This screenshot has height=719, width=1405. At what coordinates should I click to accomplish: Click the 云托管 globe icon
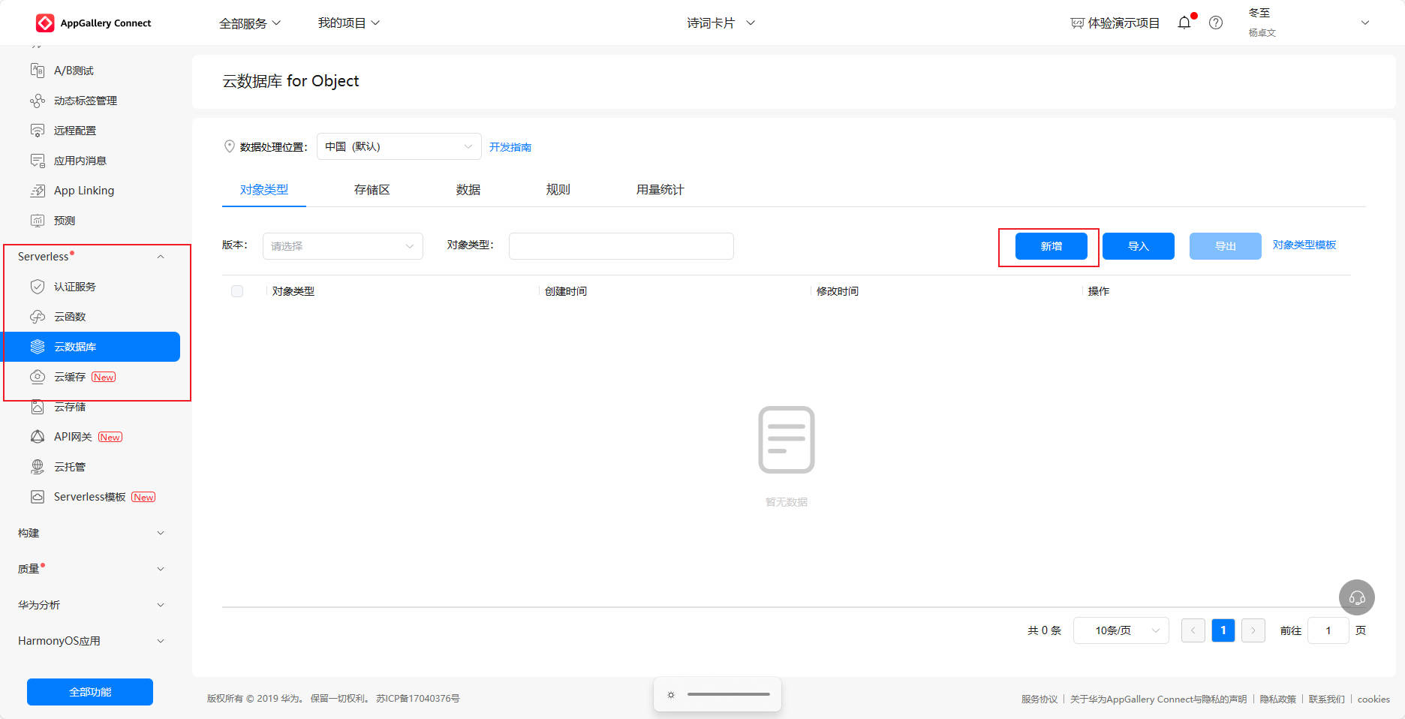pyautogui.click(x=38, y=467)
